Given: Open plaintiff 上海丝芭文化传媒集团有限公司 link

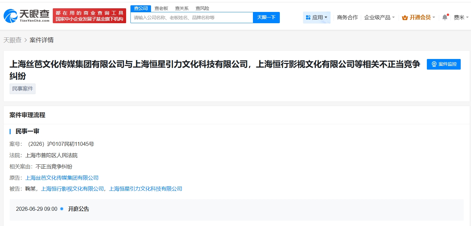Looking at the screenshot, I should pos(62,178).
